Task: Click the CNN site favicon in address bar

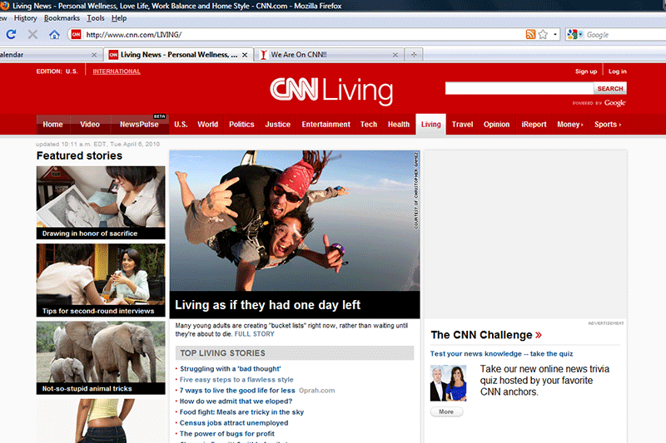Action: (76, 34)
